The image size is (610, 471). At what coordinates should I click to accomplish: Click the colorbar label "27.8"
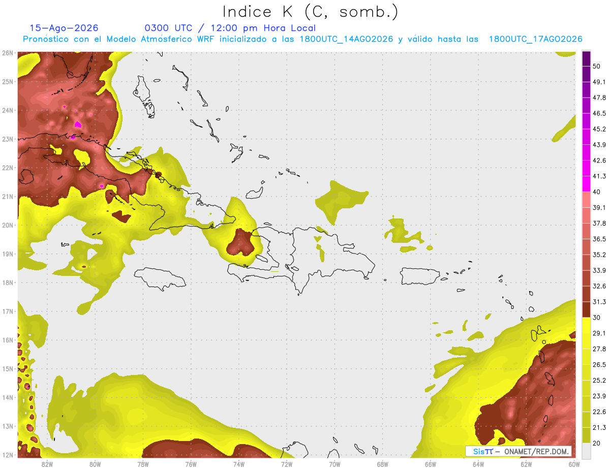click(x=599, y=349)
